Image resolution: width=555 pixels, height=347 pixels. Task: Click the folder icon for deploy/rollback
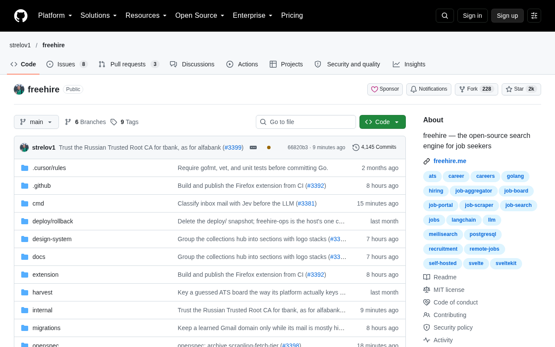(25, 221)
